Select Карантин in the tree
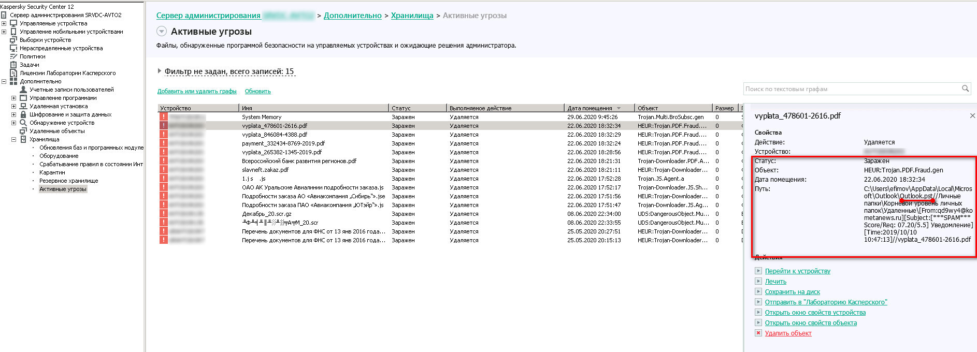This screenshot has width=977, height=352. click(x=52, y=172)
